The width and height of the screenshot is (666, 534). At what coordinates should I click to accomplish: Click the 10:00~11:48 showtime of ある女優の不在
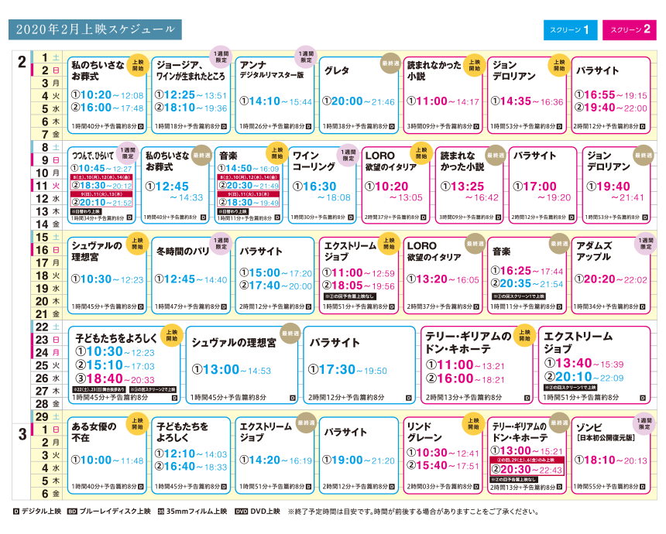108,460
